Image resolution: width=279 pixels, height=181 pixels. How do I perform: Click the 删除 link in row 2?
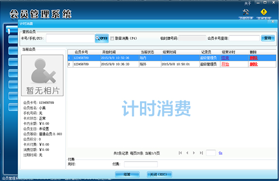254,64
